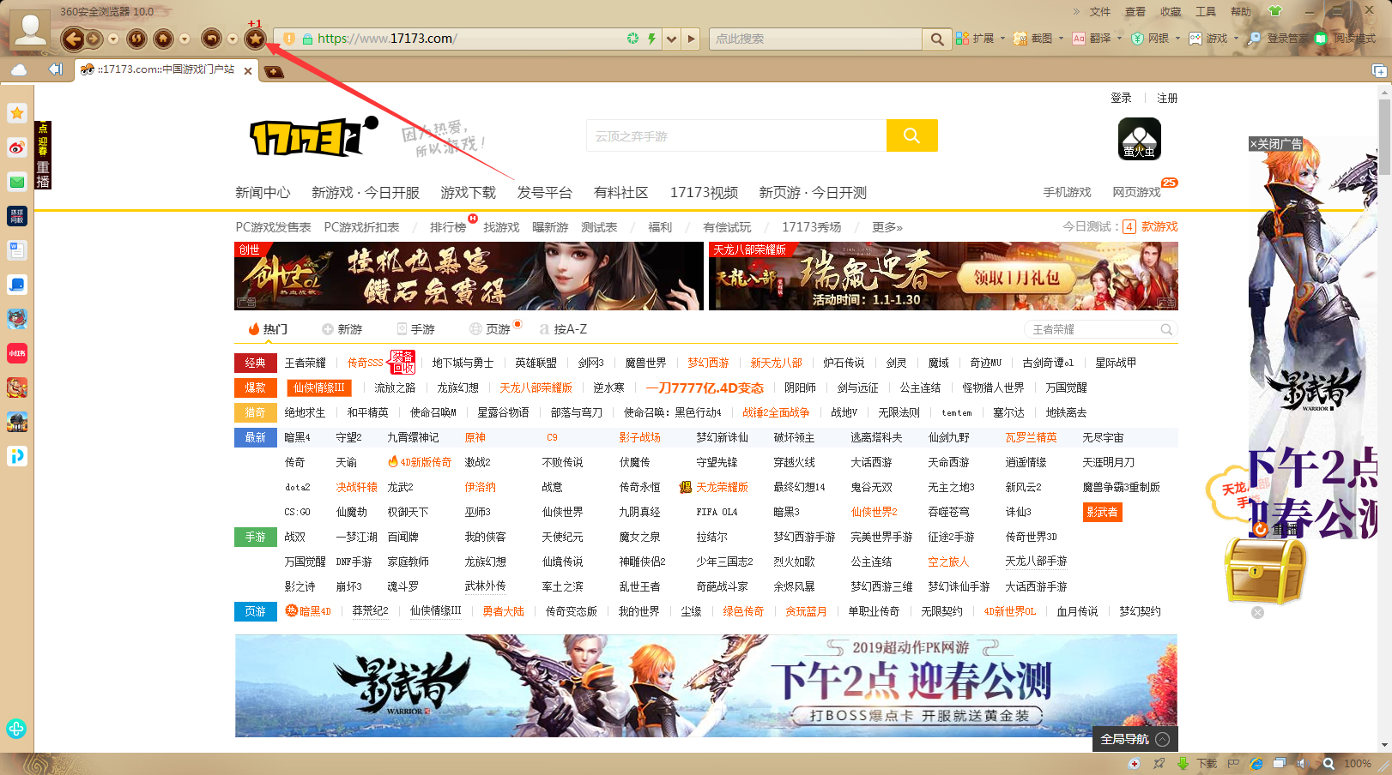1392x775 pixels.
Task: Click the 注册 register link
Action: click(x=1167, y=98)
